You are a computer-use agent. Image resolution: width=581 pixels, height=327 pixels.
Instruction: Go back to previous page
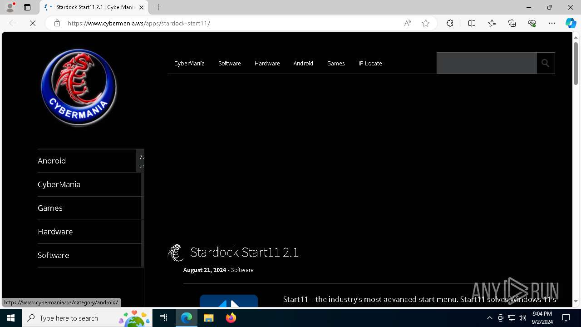[13, 23]
